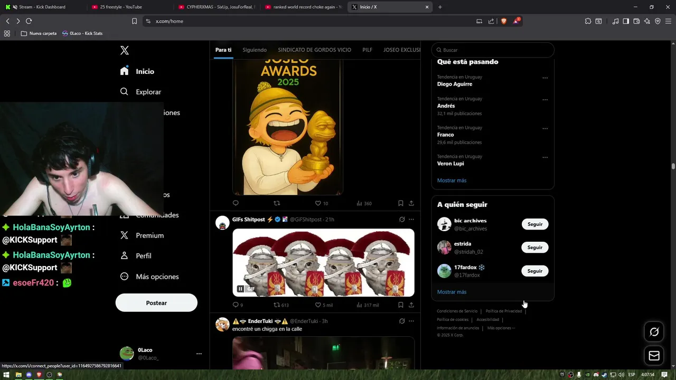Open the Brave Wallet icon
This screenshot has width=676, height=380.
636,21
